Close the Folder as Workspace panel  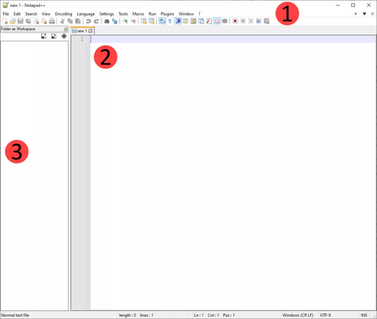click(x=65, y=29)
